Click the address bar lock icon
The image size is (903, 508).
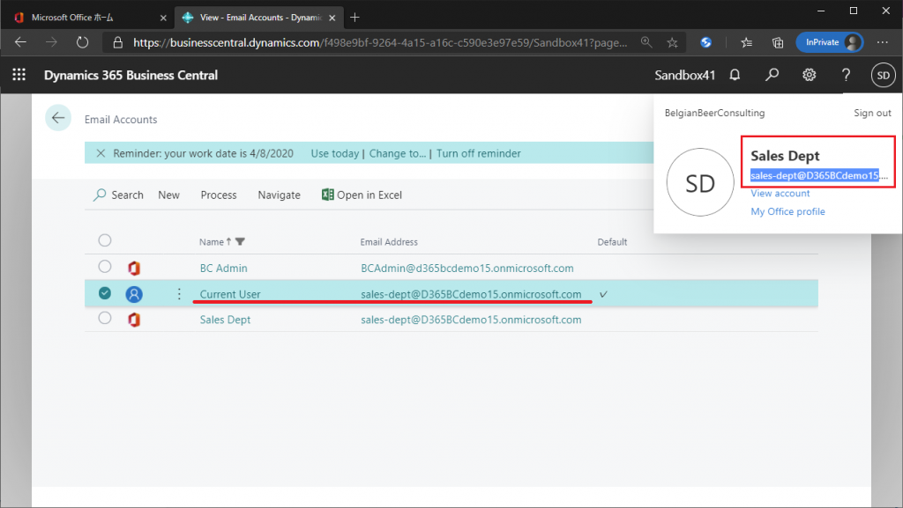[x=118, y=42]
